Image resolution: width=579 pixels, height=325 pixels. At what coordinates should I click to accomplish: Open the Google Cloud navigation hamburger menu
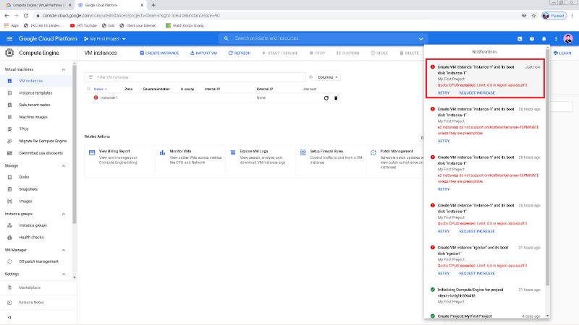tap(9, 39)
